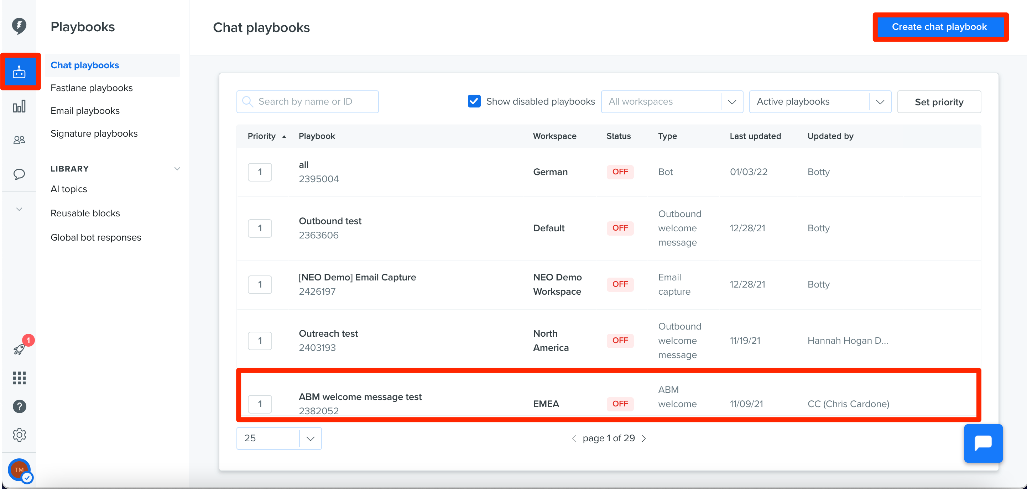Open the Contacts people icon
1027x489 pixels.
point(19,140)
